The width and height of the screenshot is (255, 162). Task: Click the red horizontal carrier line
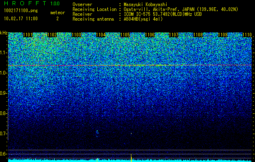(130, 65)
